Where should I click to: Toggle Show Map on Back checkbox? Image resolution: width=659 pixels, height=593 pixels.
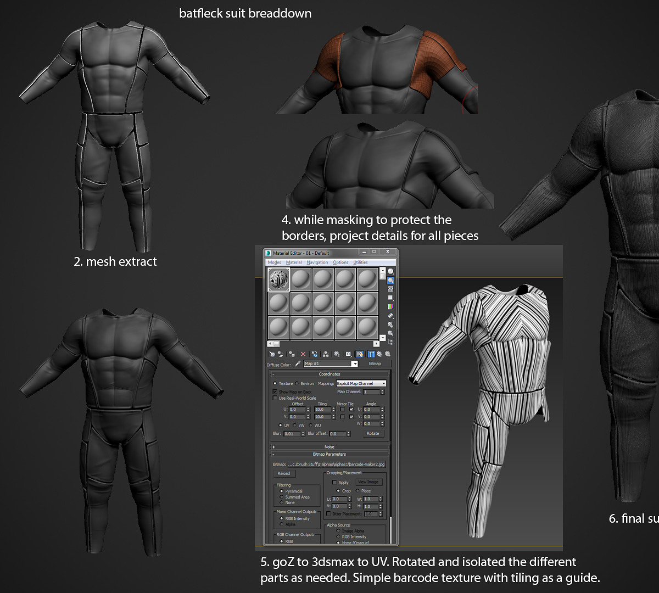point(275,391)
